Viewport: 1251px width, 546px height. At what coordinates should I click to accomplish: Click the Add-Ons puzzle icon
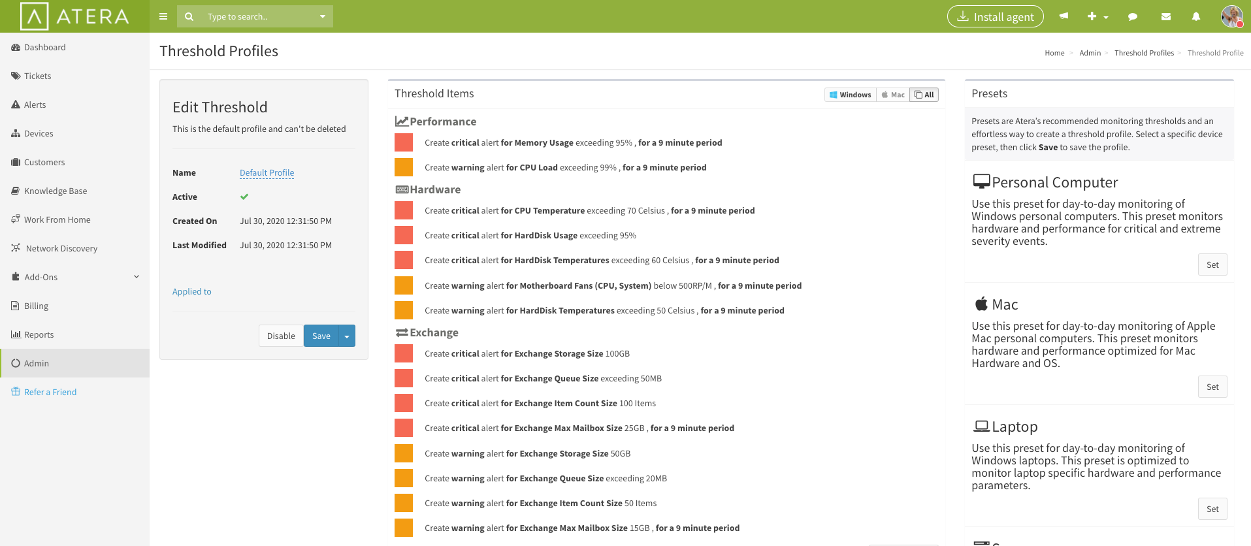[x=16, y=277]
